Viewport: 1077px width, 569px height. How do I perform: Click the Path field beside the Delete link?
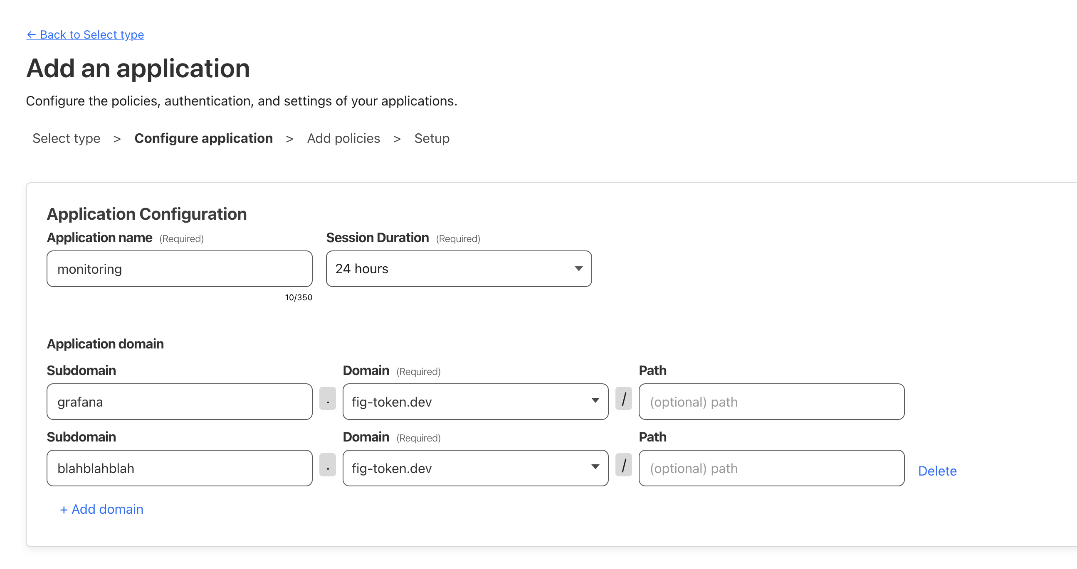click(x=771, y=468)
